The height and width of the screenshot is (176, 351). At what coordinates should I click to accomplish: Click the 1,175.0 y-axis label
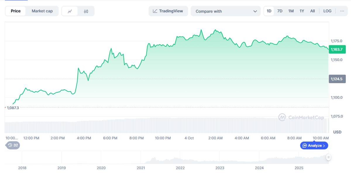(x=336, y=41)
